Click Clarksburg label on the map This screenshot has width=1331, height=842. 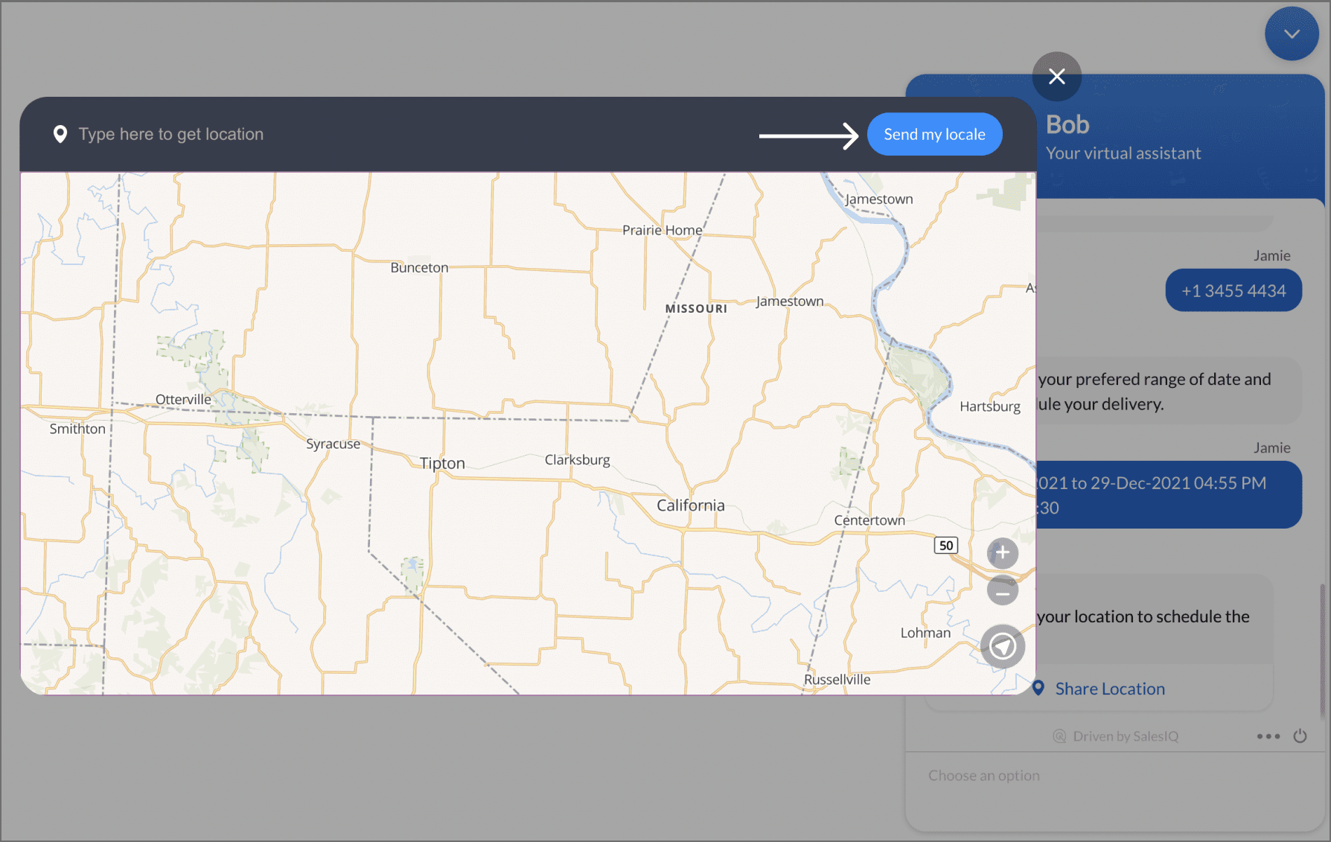point(577,460)
